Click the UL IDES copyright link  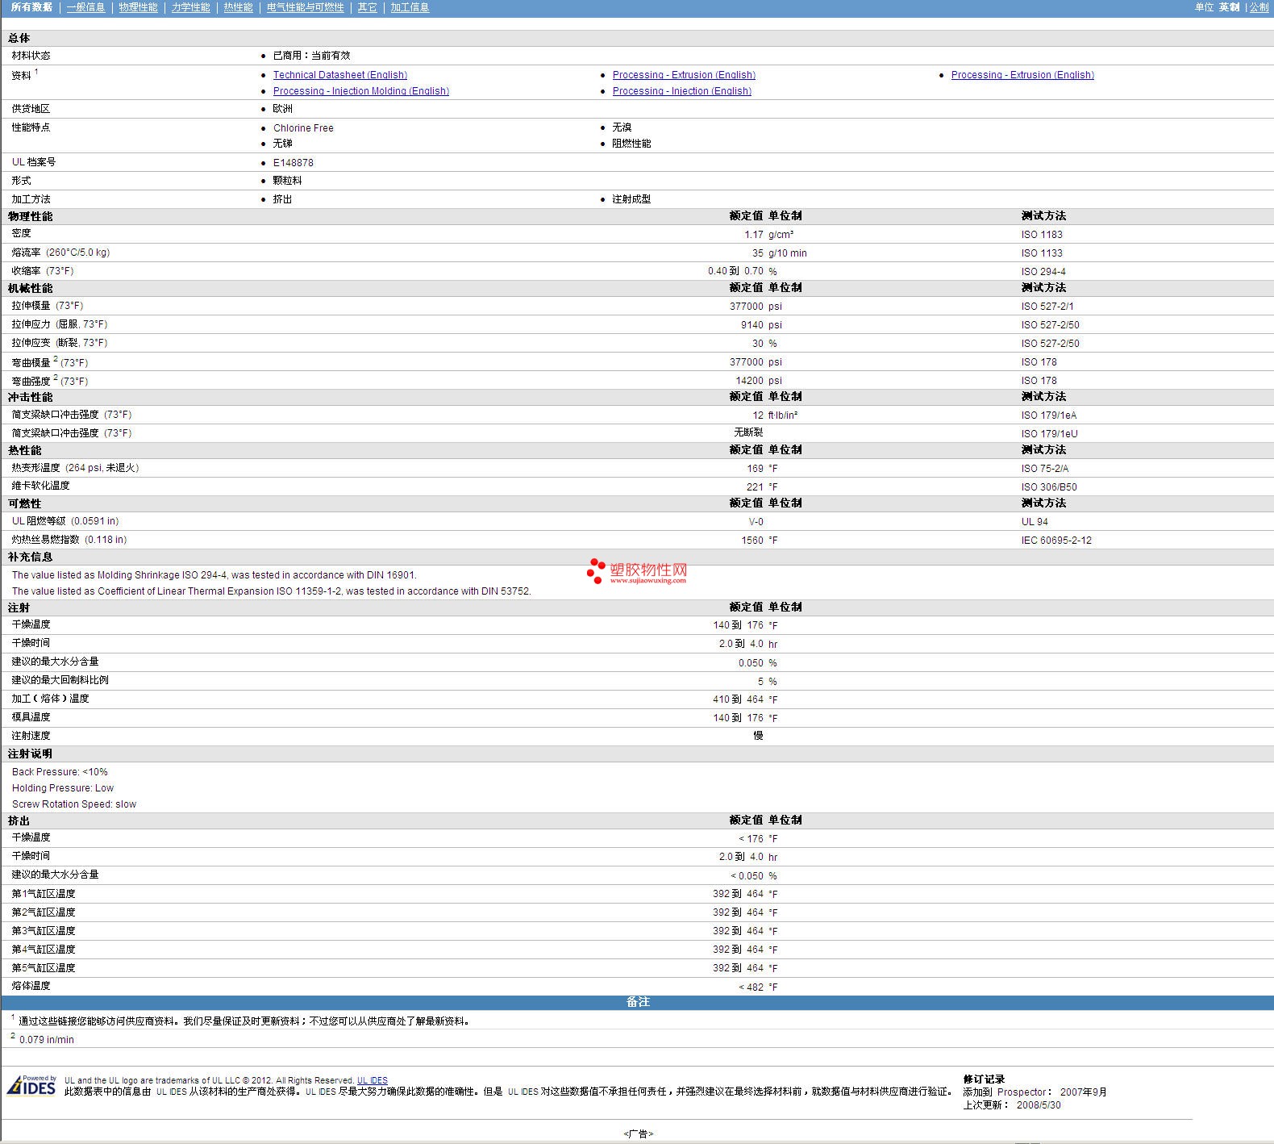click(372, 1080)
